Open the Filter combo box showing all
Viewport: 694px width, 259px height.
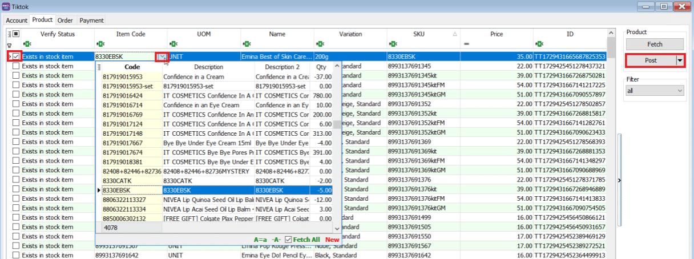(655, 91)
